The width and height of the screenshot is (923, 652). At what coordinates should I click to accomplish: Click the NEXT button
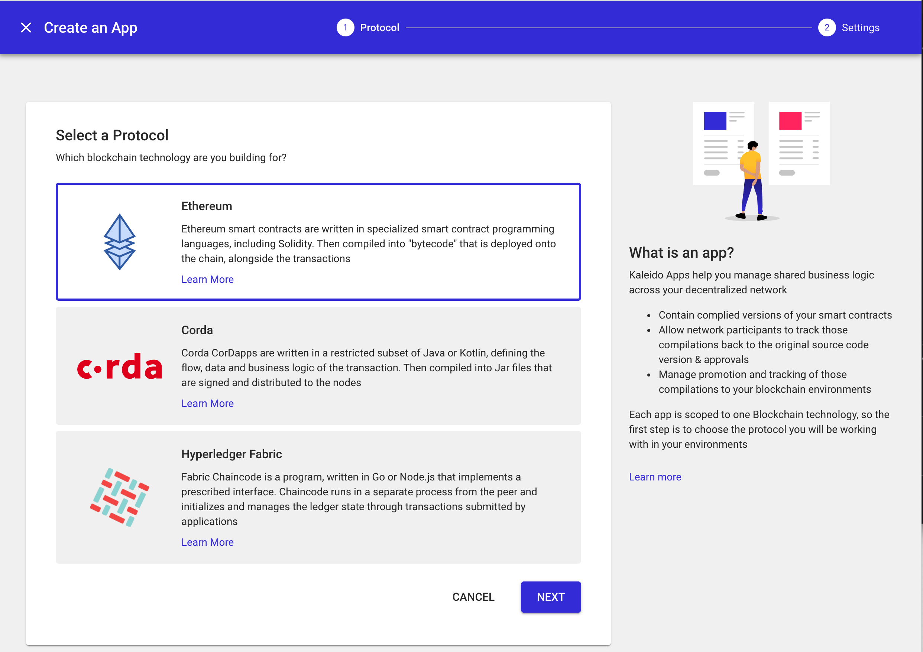coord(551,597)
